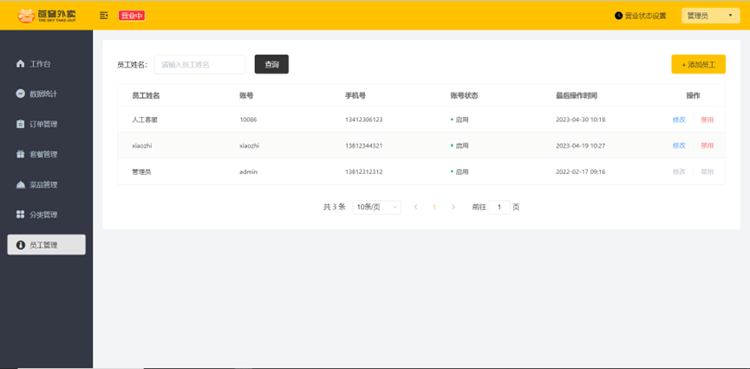Expand the 10条/页 page size selector
Screen dimensions: 750x369
[376, 207]
